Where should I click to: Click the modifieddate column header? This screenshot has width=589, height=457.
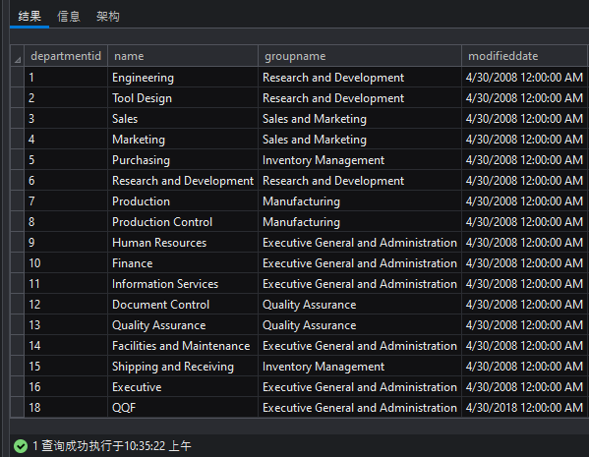click(x=524, y=56)
